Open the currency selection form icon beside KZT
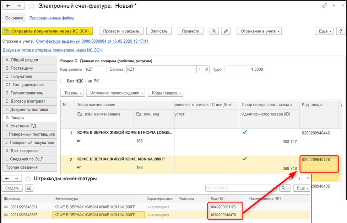This screenshot has width=347, height=223. coord(206,69)
